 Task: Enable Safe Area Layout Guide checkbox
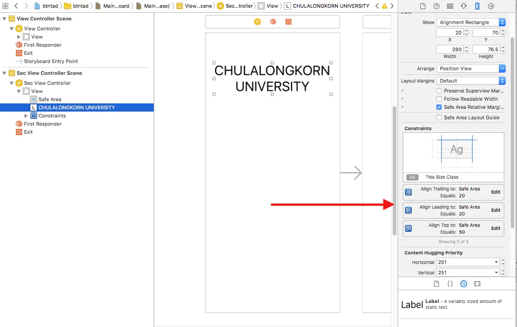tap(439, 117)
